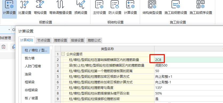Click row number 5 header
Image resolution: width=223 pixels, height=103 pixels.
pyautogui.click(x=58, y=77)
